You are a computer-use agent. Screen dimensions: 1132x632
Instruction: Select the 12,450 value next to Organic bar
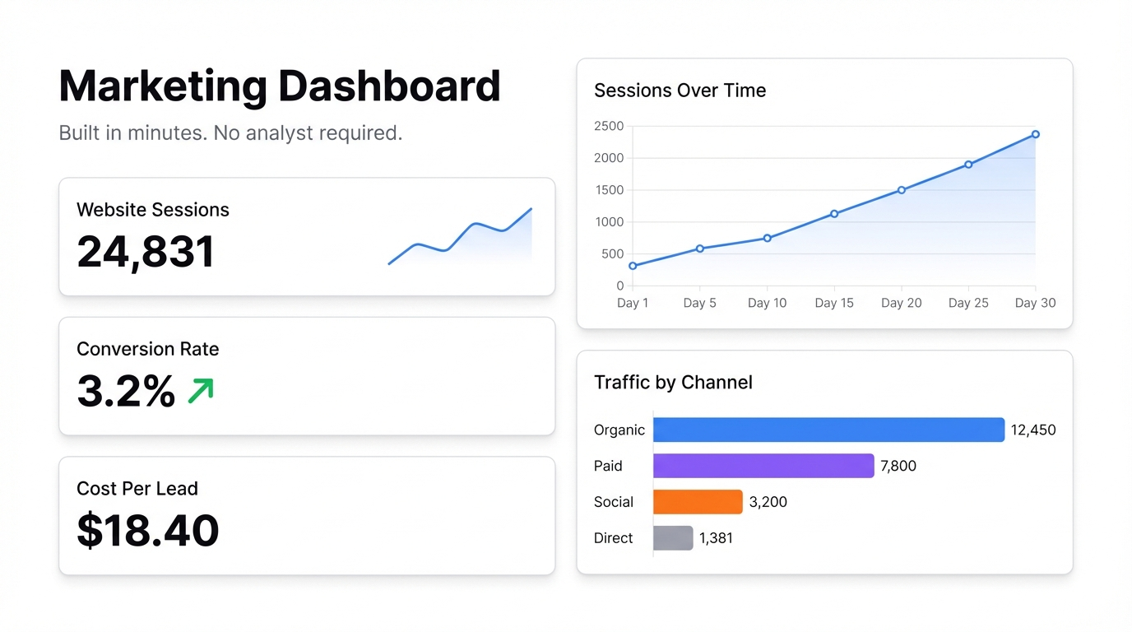click(x=1033, y=430)
